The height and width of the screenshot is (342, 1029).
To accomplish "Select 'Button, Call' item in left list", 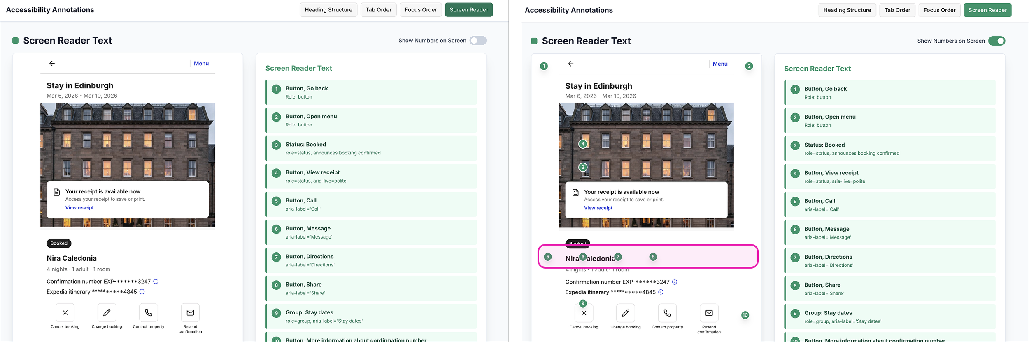I will pos(371,204).
